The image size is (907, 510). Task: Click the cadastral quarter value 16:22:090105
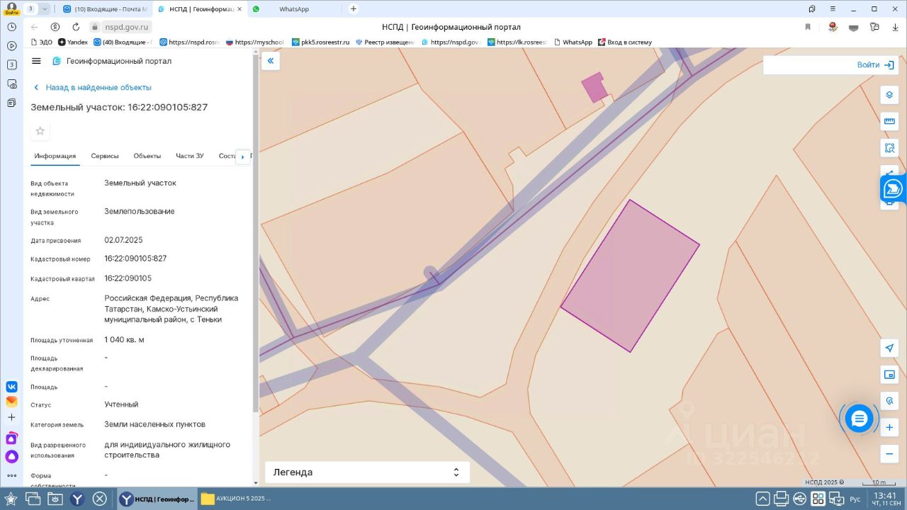128,278
